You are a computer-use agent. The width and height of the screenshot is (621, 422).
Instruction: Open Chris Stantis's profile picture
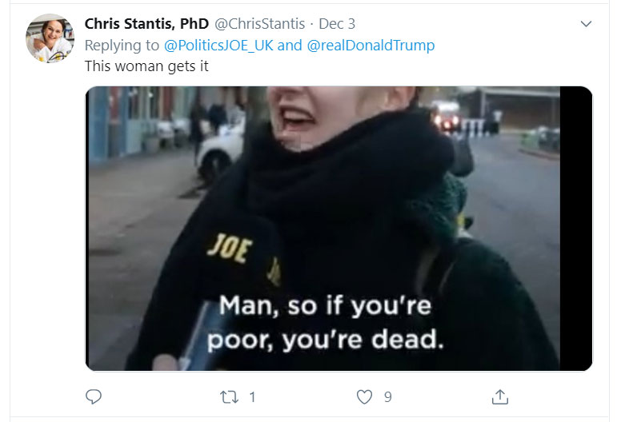click(50, 38)
